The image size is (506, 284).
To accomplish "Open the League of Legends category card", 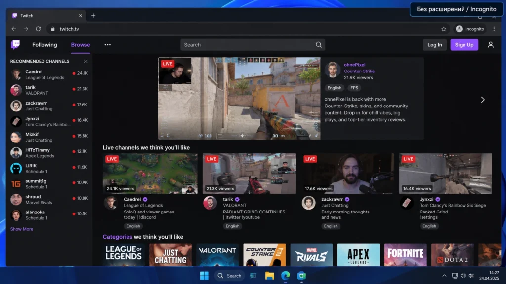I will 124,255.
